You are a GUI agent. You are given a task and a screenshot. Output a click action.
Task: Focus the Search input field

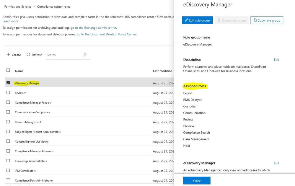click(x=68, y=55)
